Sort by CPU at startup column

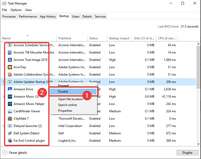click(167, 38)
